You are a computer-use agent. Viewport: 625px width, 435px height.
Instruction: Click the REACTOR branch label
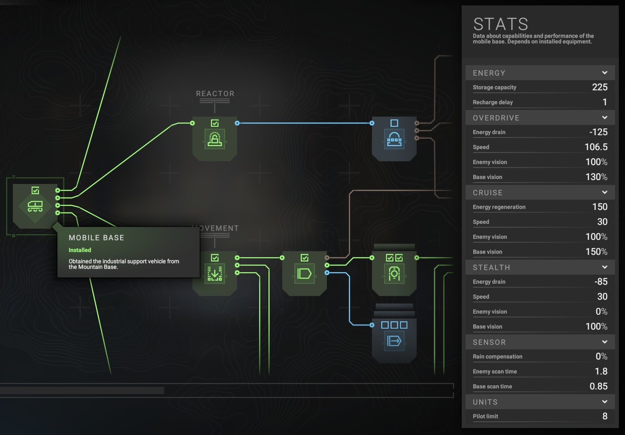coord(214,93)
